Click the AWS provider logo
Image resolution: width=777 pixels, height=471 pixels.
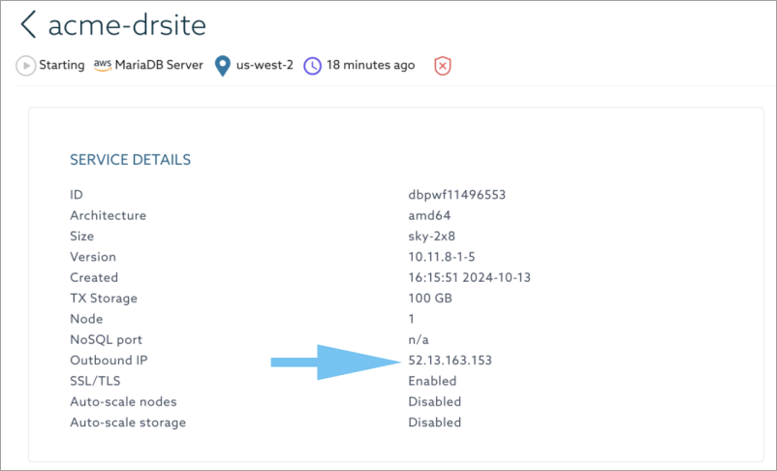[103, 66]
